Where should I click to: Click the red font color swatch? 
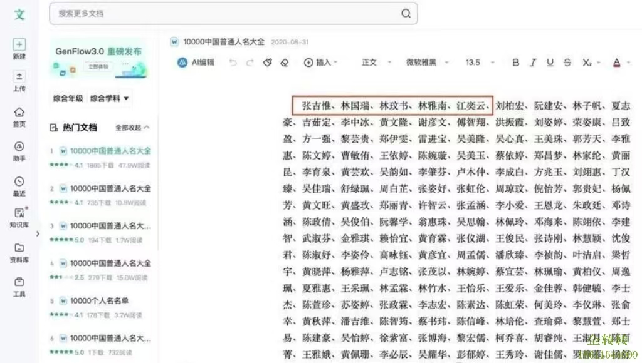616,63
